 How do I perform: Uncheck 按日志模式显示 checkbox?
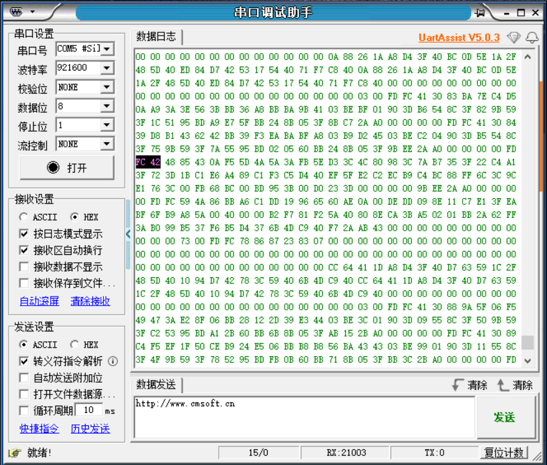click(24, 234)
